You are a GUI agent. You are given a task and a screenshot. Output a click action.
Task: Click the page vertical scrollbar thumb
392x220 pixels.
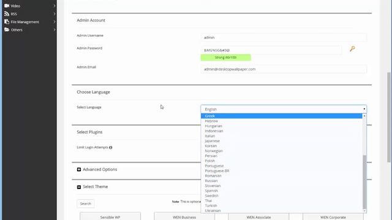389,117
